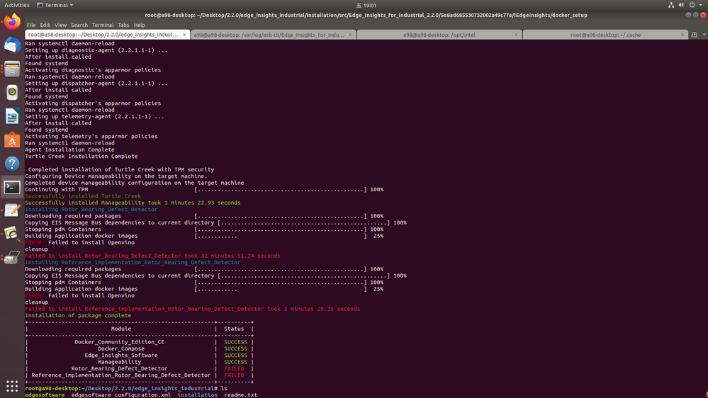Open the View menu
This screenshot has height=398, width=708.
60,25
